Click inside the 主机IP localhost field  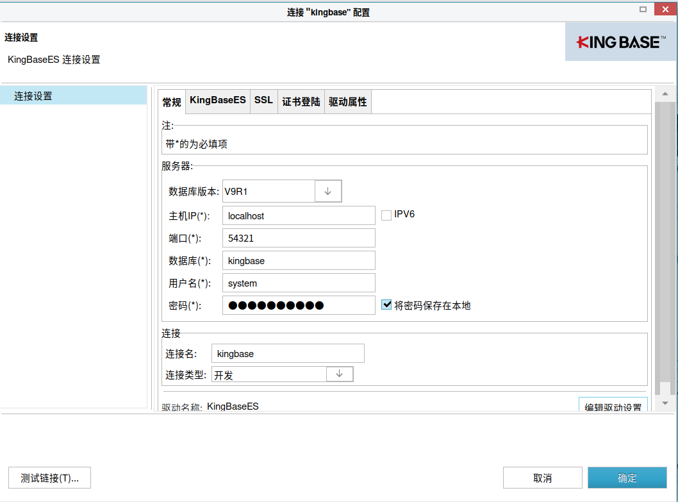coord(298,215)
